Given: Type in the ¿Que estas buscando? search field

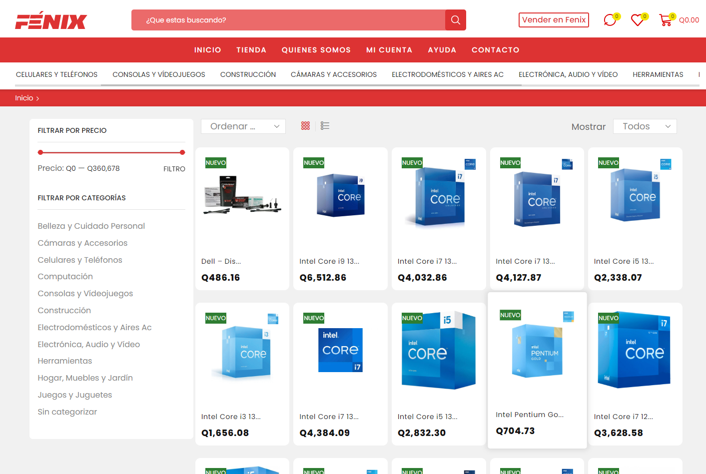Looking at the screenshot, I should [x=288, y=20].
